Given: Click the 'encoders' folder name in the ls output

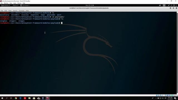Looking at the screenshot, I should click(15, 15).
